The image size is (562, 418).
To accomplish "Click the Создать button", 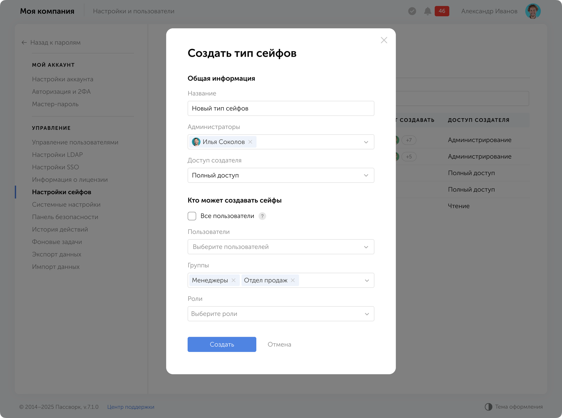I will tap(222, 344).
